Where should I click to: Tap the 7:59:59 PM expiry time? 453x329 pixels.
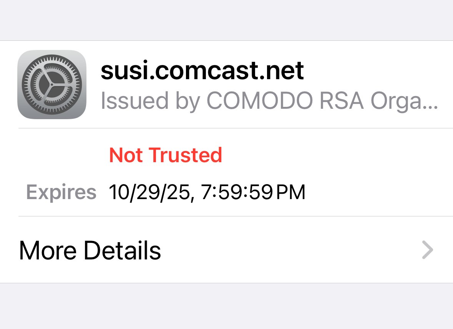(253, 192)
